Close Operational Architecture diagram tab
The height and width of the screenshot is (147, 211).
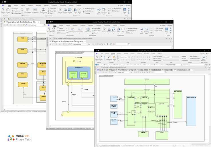coord(38,22)
